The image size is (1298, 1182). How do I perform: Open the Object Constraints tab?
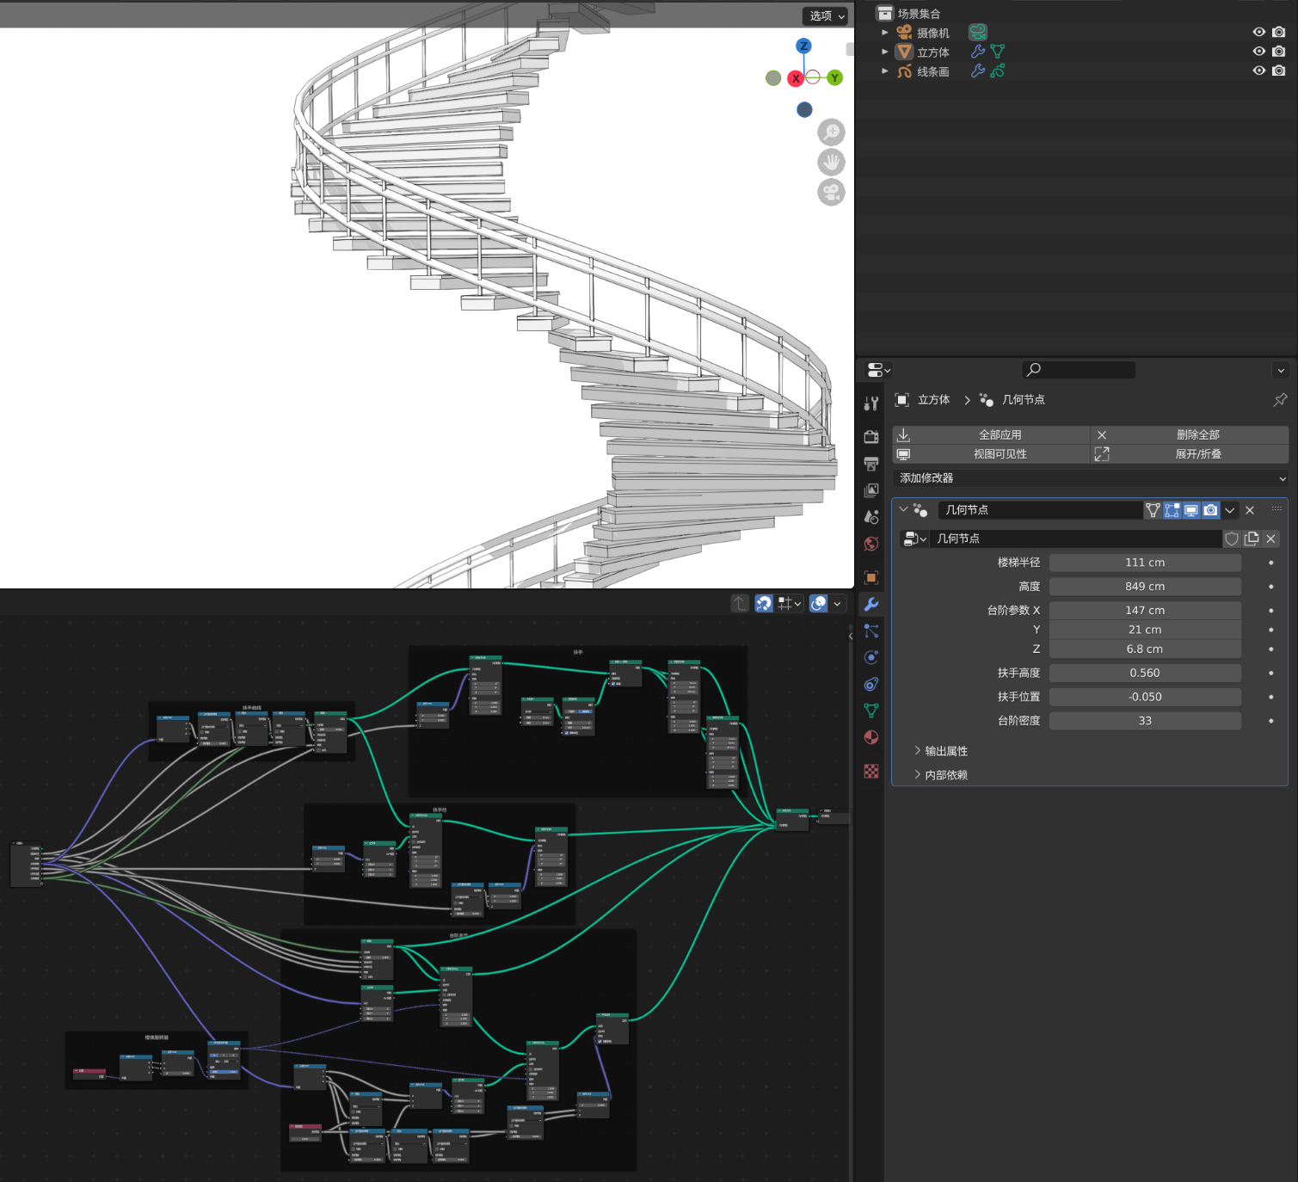[871, 684]
